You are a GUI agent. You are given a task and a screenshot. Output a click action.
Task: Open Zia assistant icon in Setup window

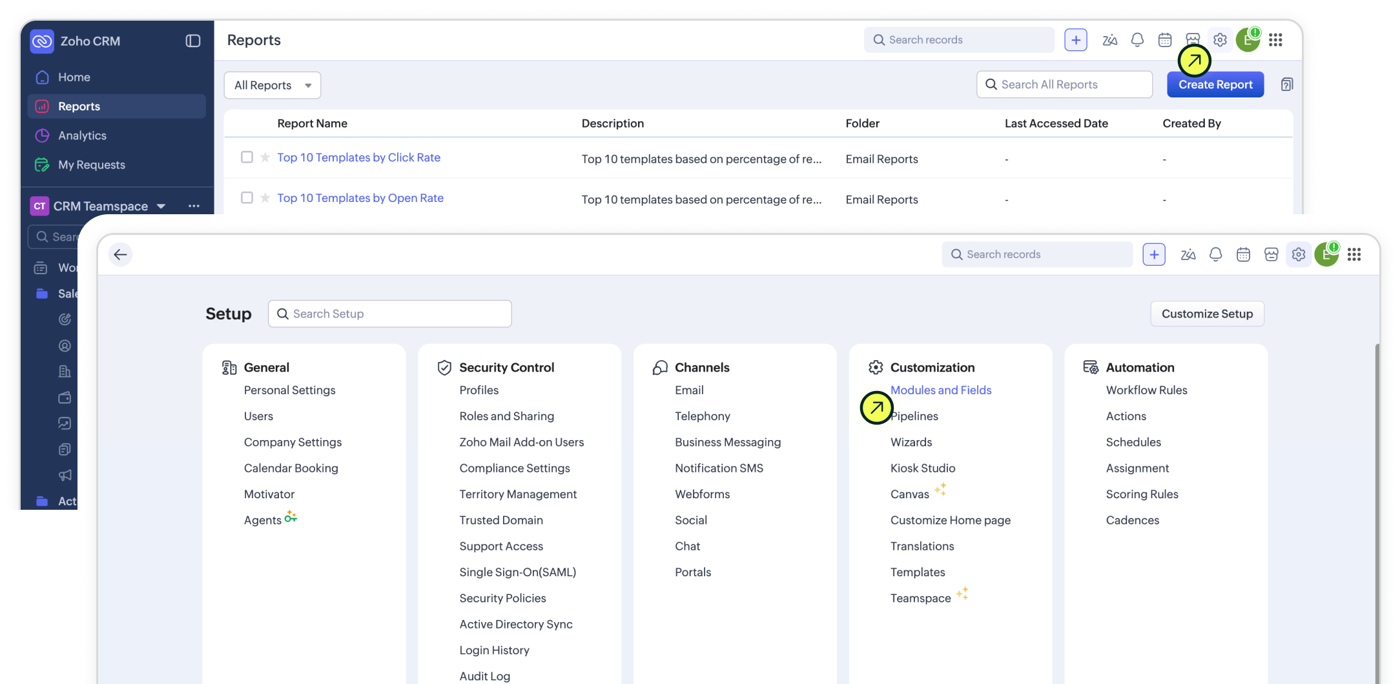(1188, 254)
